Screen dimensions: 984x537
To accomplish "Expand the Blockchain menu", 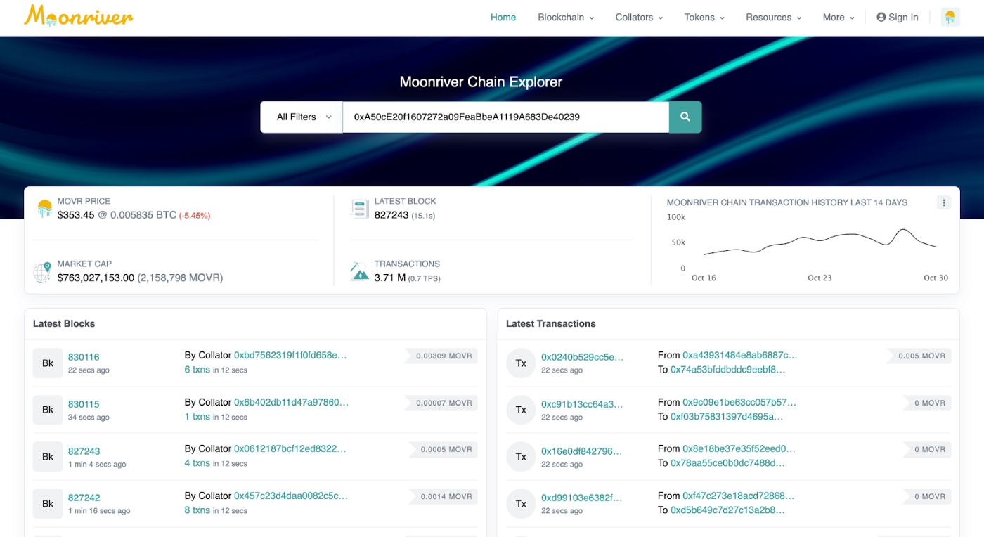I will point(566,18).
